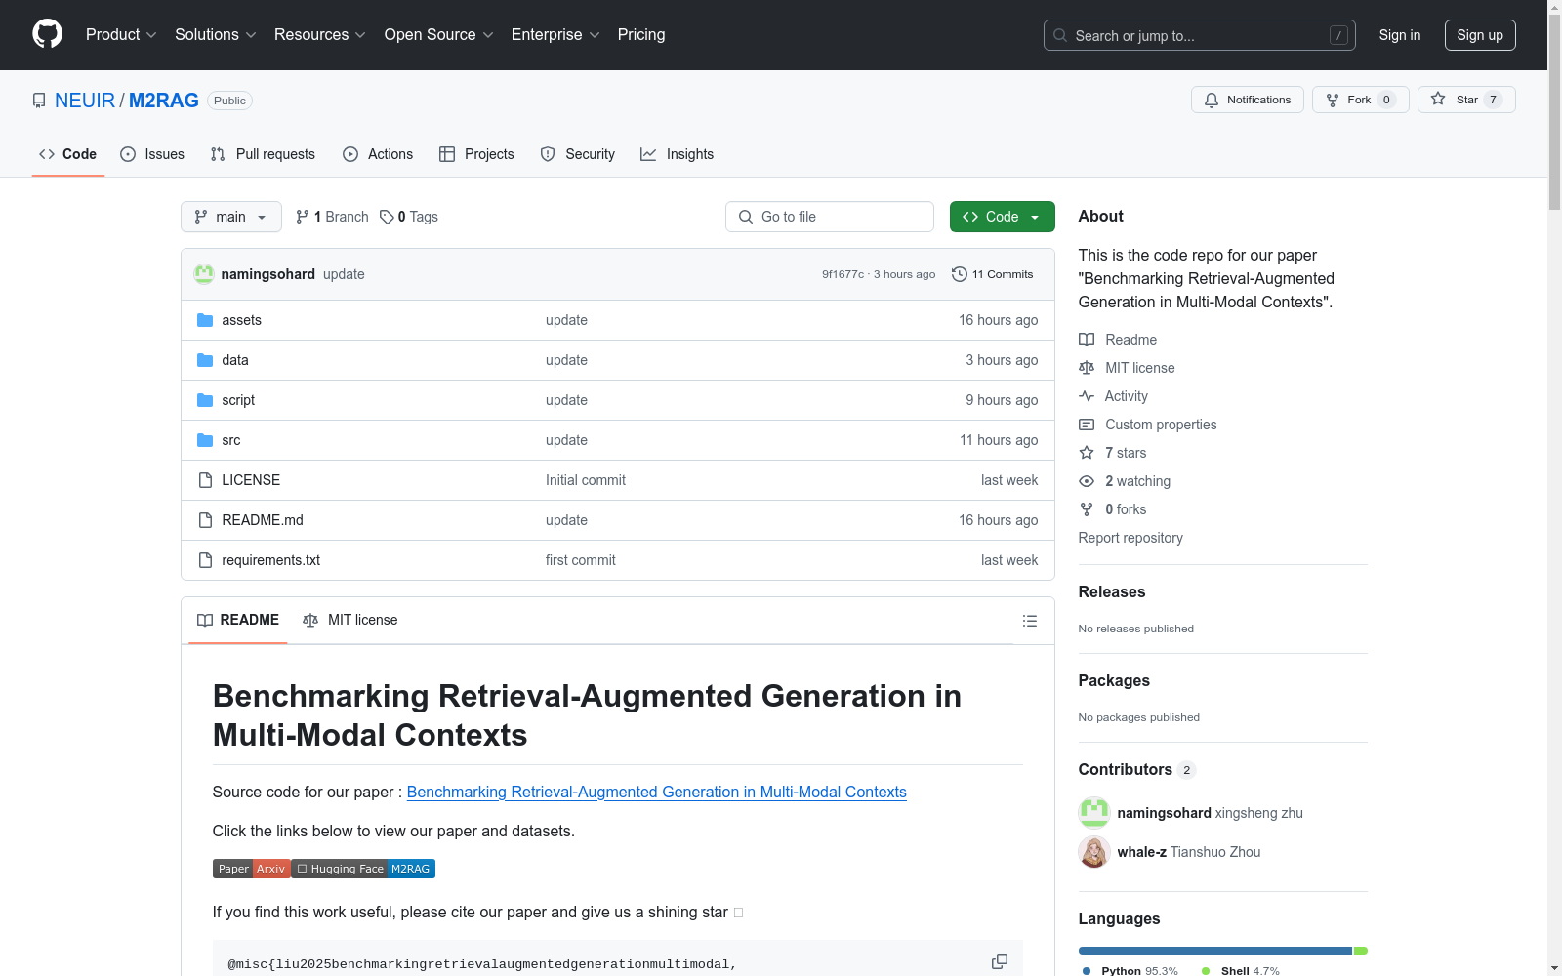
Task: Switch to the Insights tab
Action: pos(678,154)
